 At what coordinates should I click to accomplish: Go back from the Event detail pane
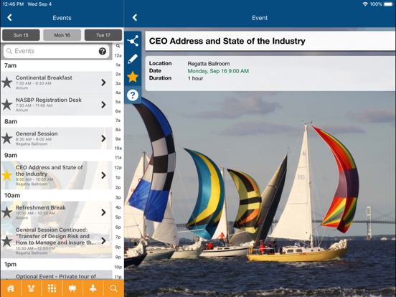(135, 18)
